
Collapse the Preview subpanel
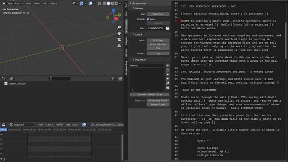click(133, 8)
